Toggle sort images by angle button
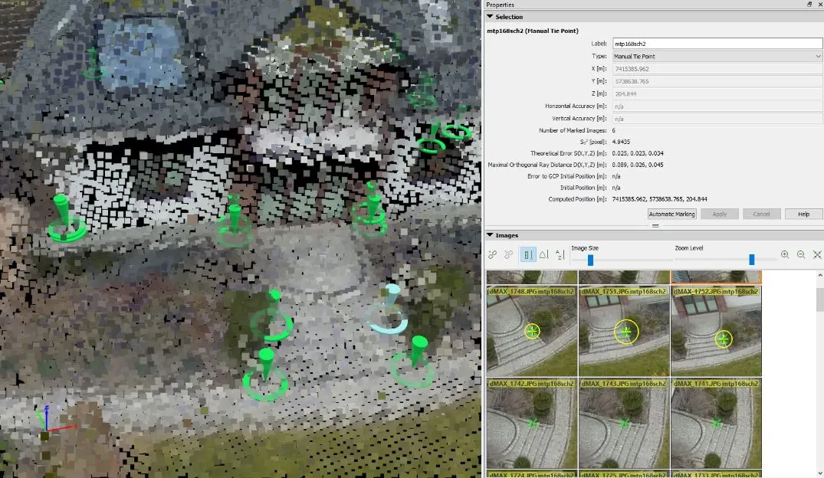 (543, 255)
